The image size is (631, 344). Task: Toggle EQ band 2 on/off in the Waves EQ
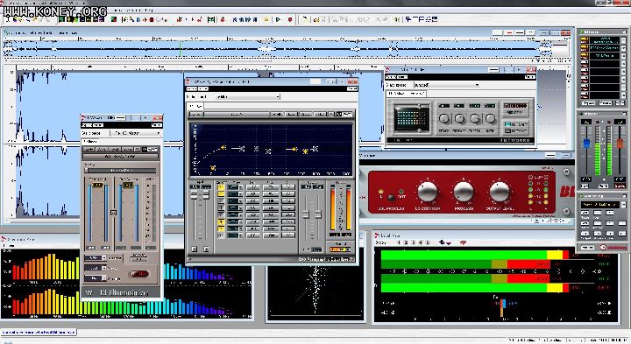pyautogui.click(x=221, y=194)
